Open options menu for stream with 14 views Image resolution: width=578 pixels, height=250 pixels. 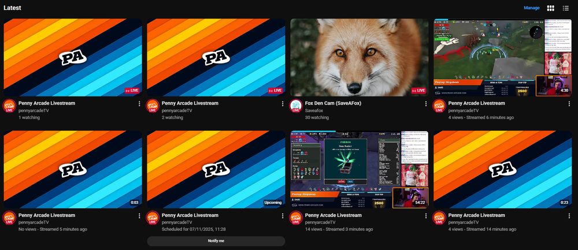tap(426, 216)
